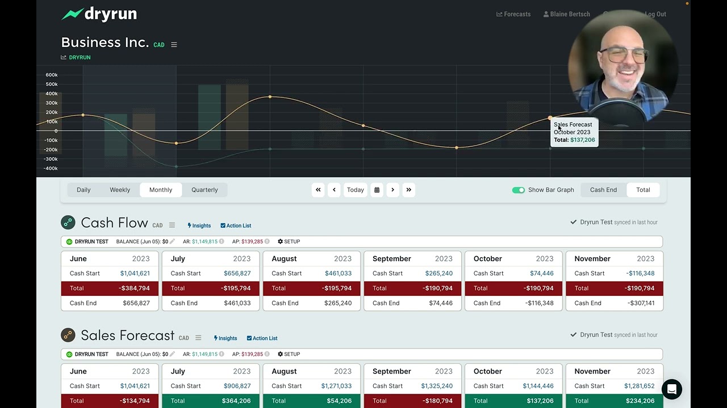Select the Monthly view tab
This screenshot has height=408, width=727.
pyautogui.click(x=161, y=190)
